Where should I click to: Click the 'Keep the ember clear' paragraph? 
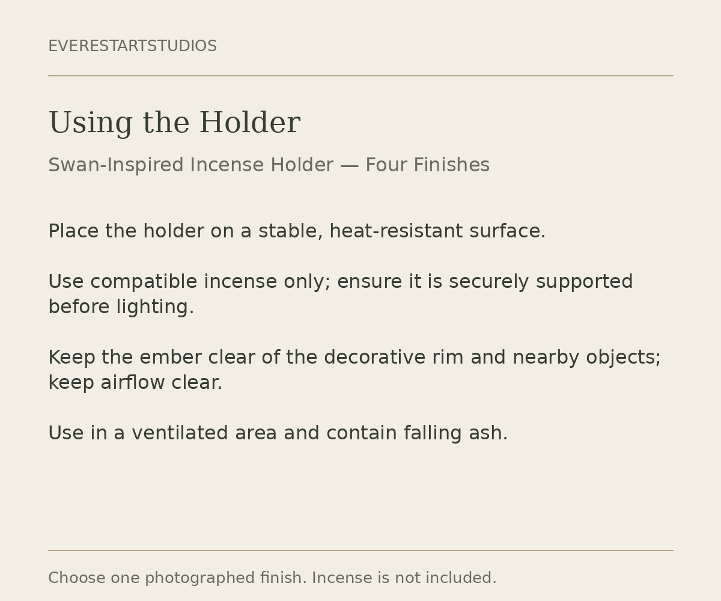click(354, 370)
